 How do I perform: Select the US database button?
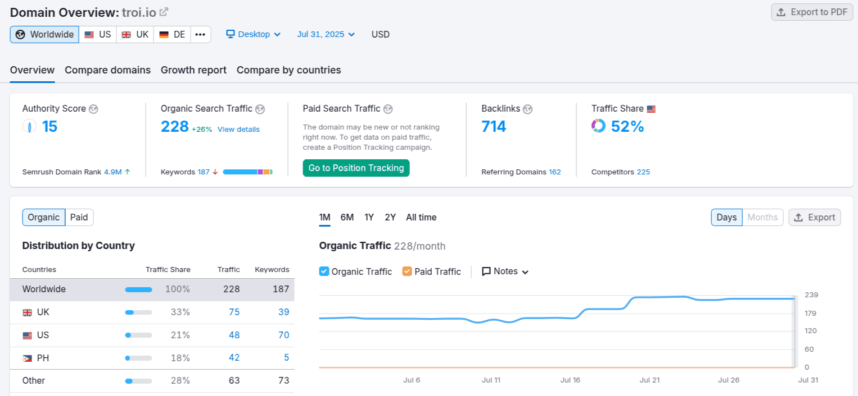click(x=98, y=34)
